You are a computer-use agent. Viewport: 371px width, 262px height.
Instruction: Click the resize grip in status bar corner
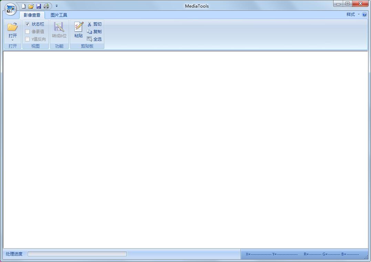pyautogui.click(x=366, y=257)
